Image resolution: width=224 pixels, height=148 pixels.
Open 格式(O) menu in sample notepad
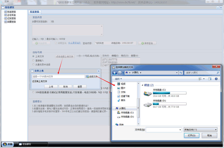click(x=125, y=56)
